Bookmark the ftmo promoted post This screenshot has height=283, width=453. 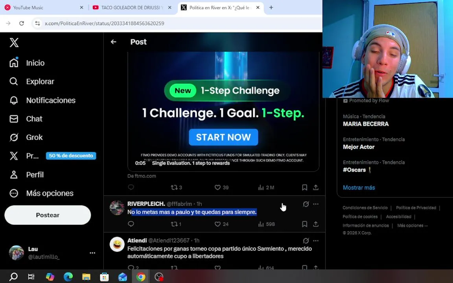pos(304,187)
